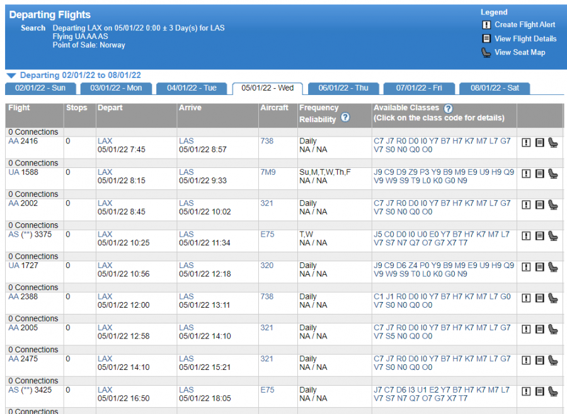
Task: Create flight alert for AA 2475
Action: (x=526, y=360)
